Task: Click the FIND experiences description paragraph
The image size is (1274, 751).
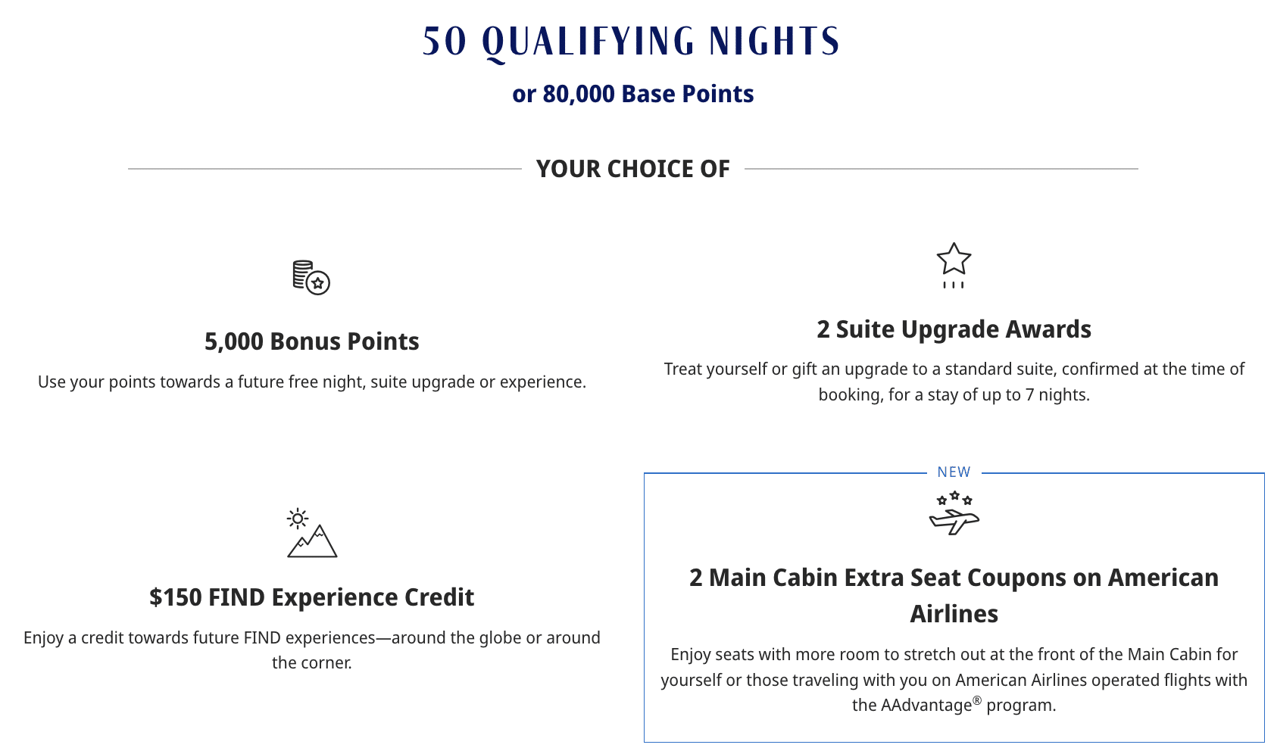Action: click(x=311, y=650)
